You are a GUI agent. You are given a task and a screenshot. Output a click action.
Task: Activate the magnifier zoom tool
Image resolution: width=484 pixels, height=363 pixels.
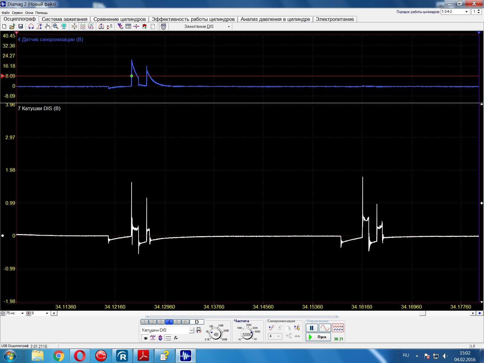click(56, 27)
